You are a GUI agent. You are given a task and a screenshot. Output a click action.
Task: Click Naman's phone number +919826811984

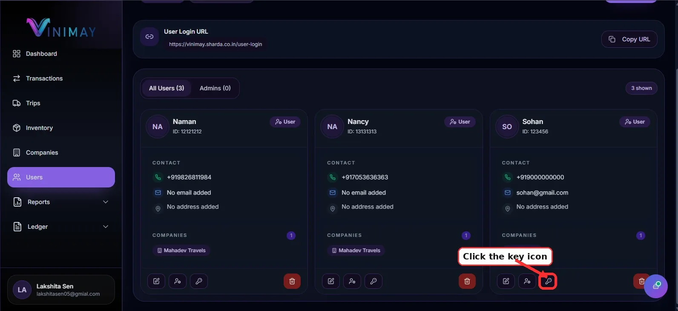click(x=189, y=177)
